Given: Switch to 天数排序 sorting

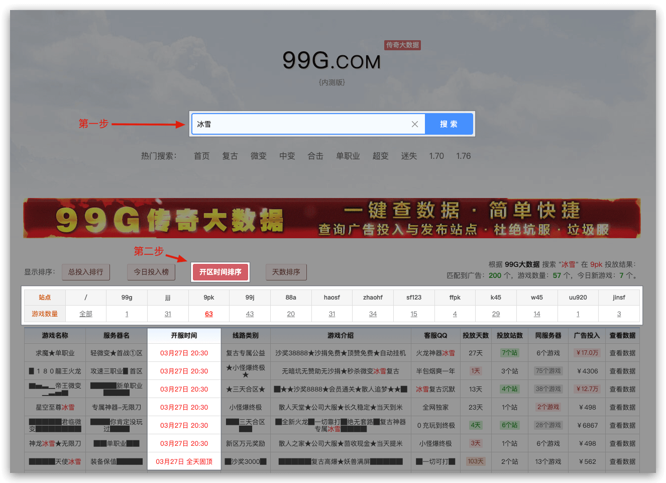Looking at the screenshot, I should 286,272.
